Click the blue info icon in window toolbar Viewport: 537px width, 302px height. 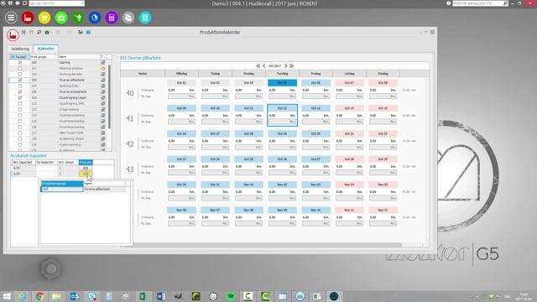88,32
